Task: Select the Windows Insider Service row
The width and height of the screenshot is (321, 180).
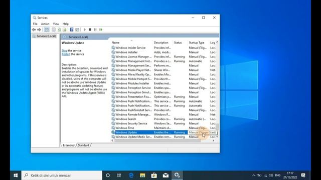Action: pyautogui.click(x=164, y=48)
